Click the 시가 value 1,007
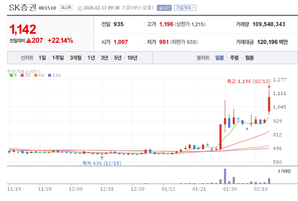The image size is (298, 201). pyautogui.click(x=121, y=42)
